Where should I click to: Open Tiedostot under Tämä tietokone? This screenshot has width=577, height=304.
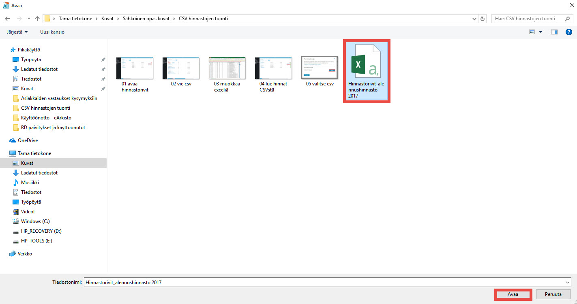point(31,192)
